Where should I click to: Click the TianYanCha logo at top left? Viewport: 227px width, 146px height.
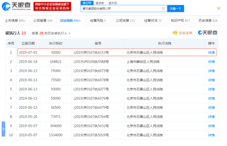(16, 6)
